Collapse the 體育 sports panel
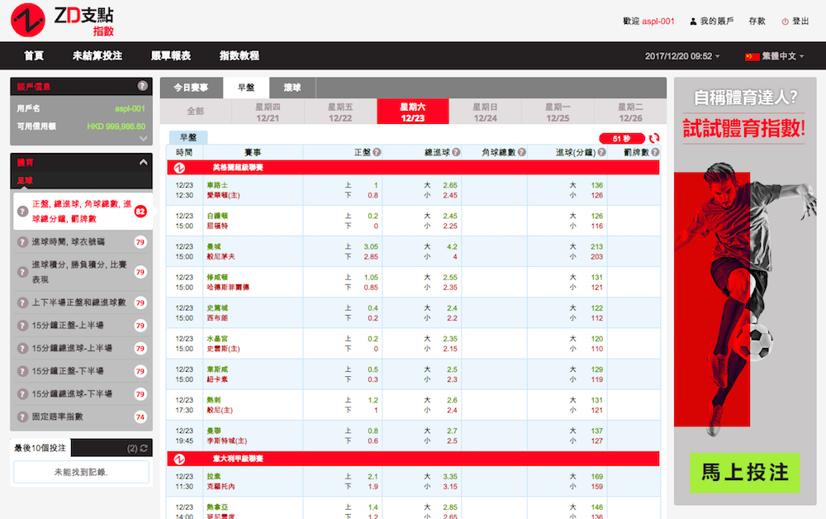 pos(143,163)
